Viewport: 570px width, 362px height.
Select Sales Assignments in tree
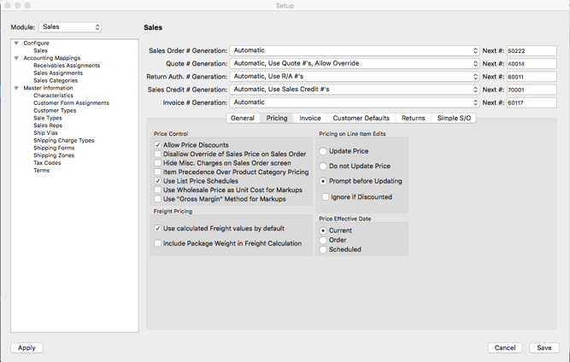coord(58,73)
